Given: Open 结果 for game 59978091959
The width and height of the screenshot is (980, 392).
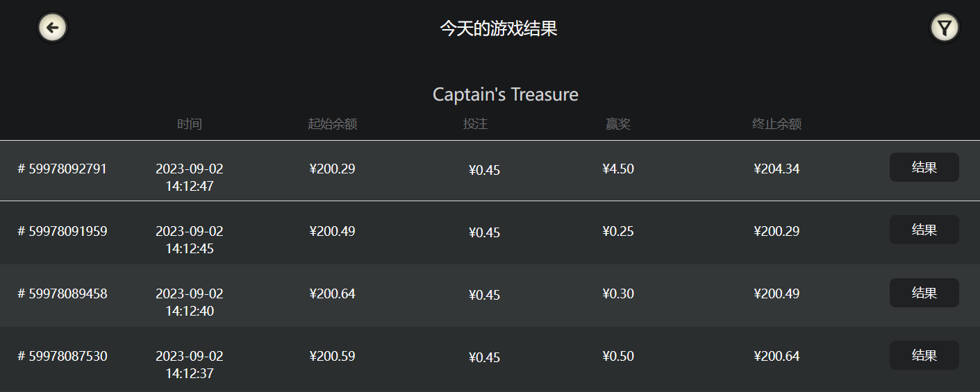Looking at the screenshot, I should coord(924,230).
